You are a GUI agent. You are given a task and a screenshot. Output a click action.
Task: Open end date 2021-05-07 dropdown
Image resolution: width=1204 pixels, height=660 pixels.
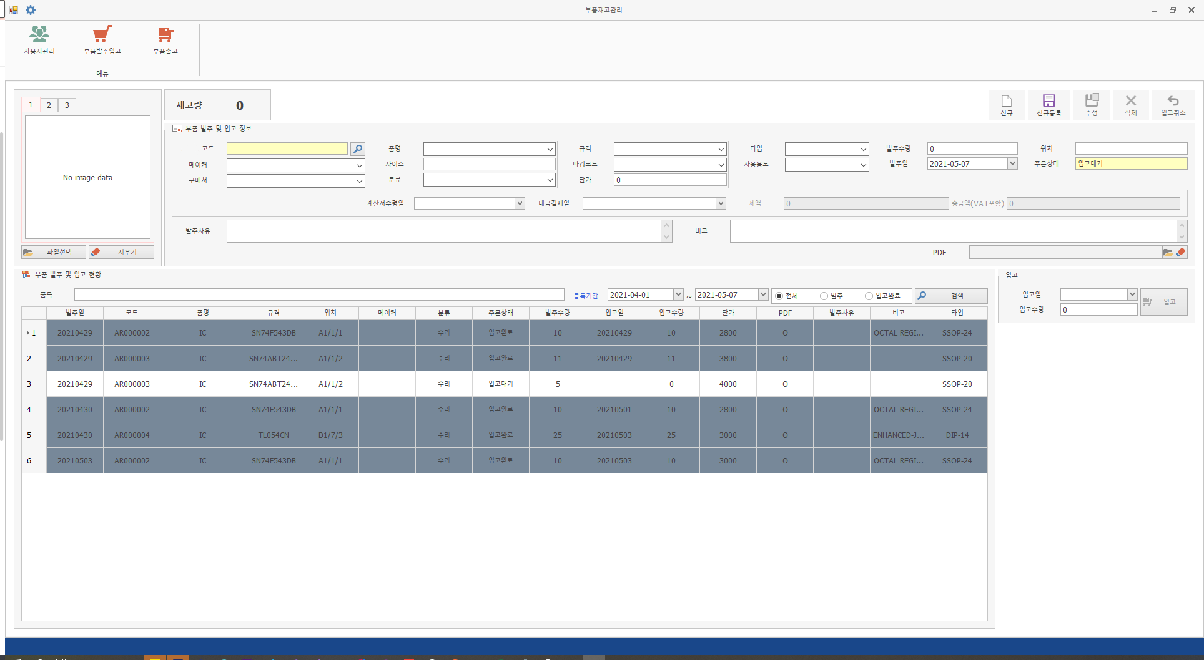pos(763,294)
